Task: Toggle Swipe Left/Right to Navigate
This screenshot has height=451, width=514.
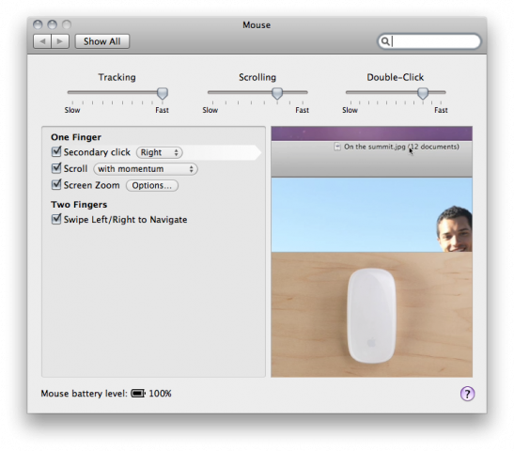Action: tap(56, 219)
